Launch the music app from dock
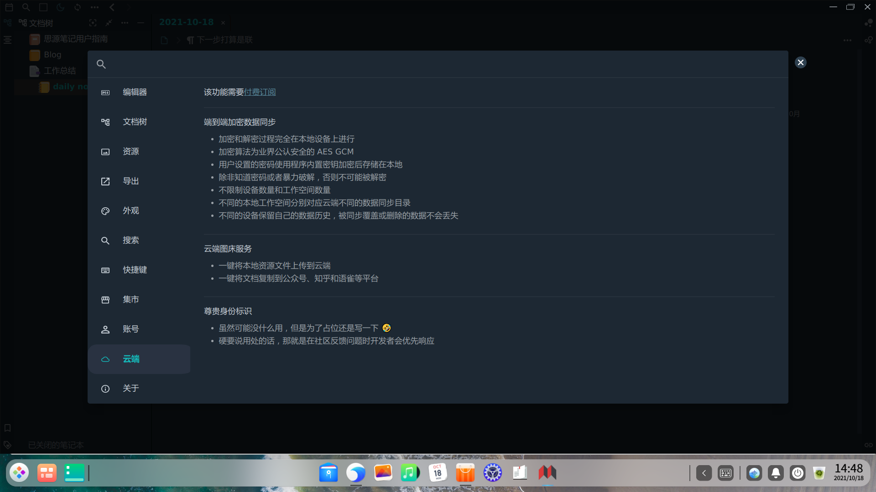 [x=410, y=472]
